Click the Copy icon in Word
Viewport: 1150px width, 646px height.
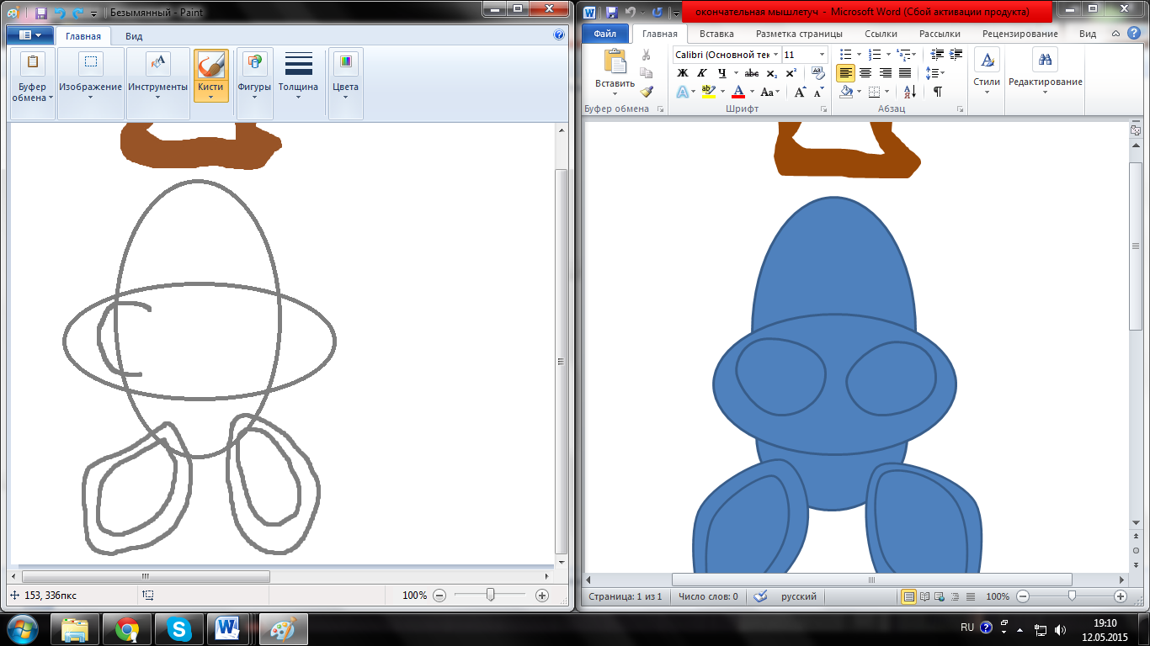(647, 73)
